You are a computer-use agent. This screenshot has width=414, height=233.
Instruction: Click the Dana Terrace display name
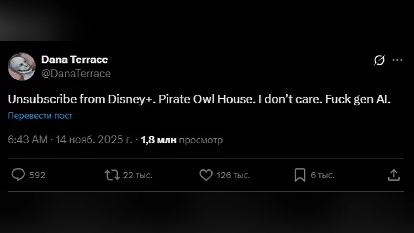(x=75, y=60)
